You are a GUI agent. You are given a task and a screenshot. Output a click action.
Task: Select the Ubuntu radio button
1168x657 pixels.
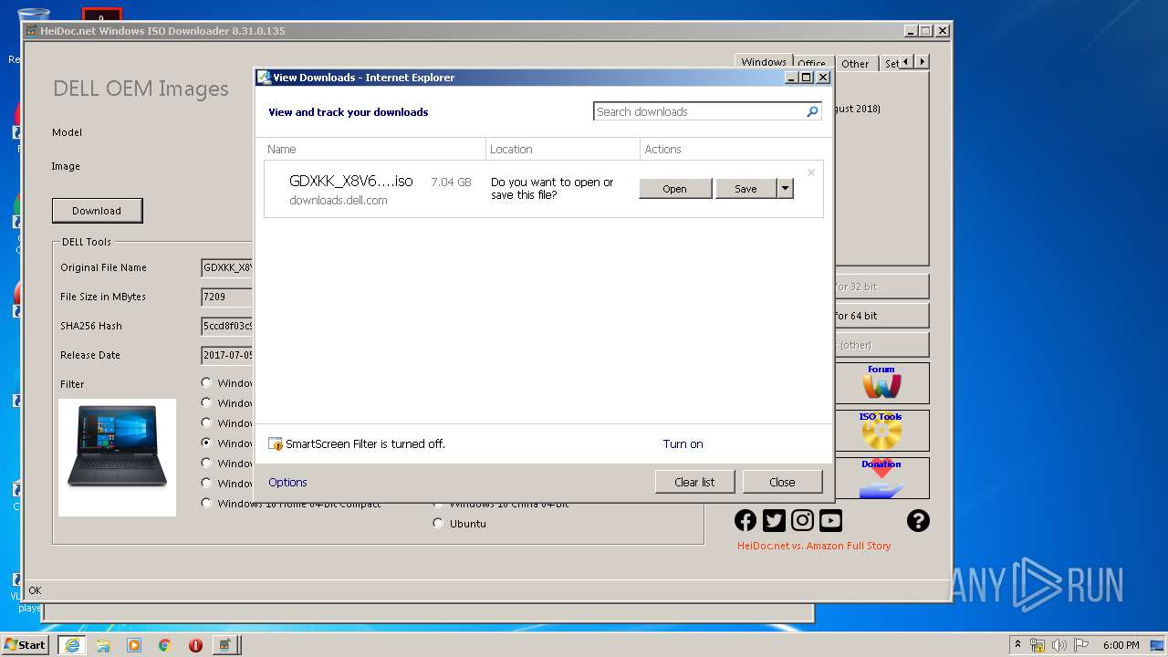click(438, 524)
